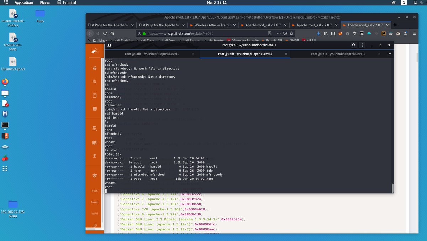Image resolution: width=427 pixels, height=241 pixels.
Task: Open the Places menu
Action: pyautogui.click(x=45, y=2)
